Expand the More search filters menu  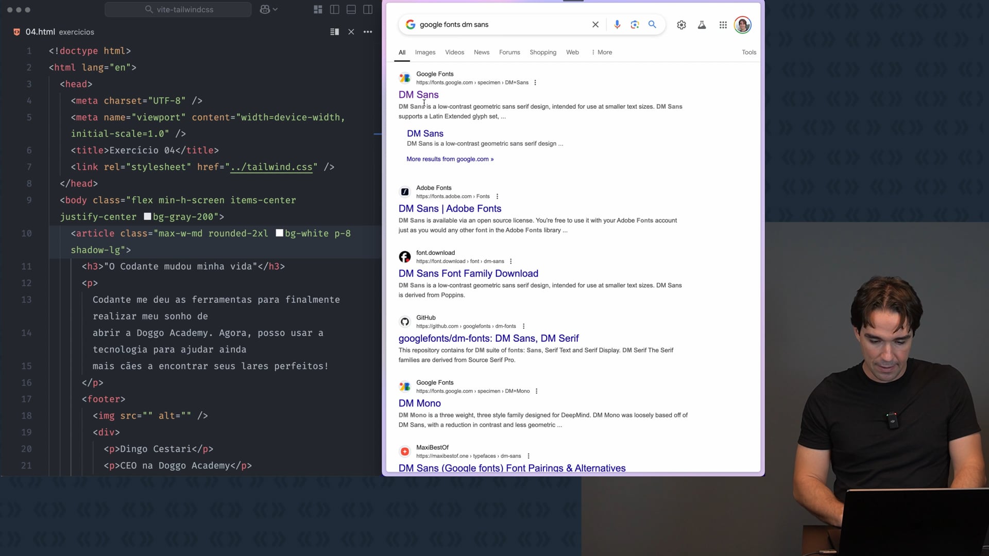click(x=602, y=52)
